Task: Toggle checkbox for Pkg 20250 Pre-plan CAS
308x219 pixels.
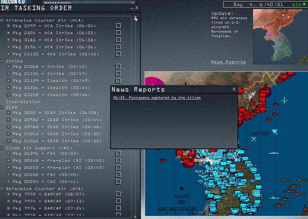Action: pos(118,167)
